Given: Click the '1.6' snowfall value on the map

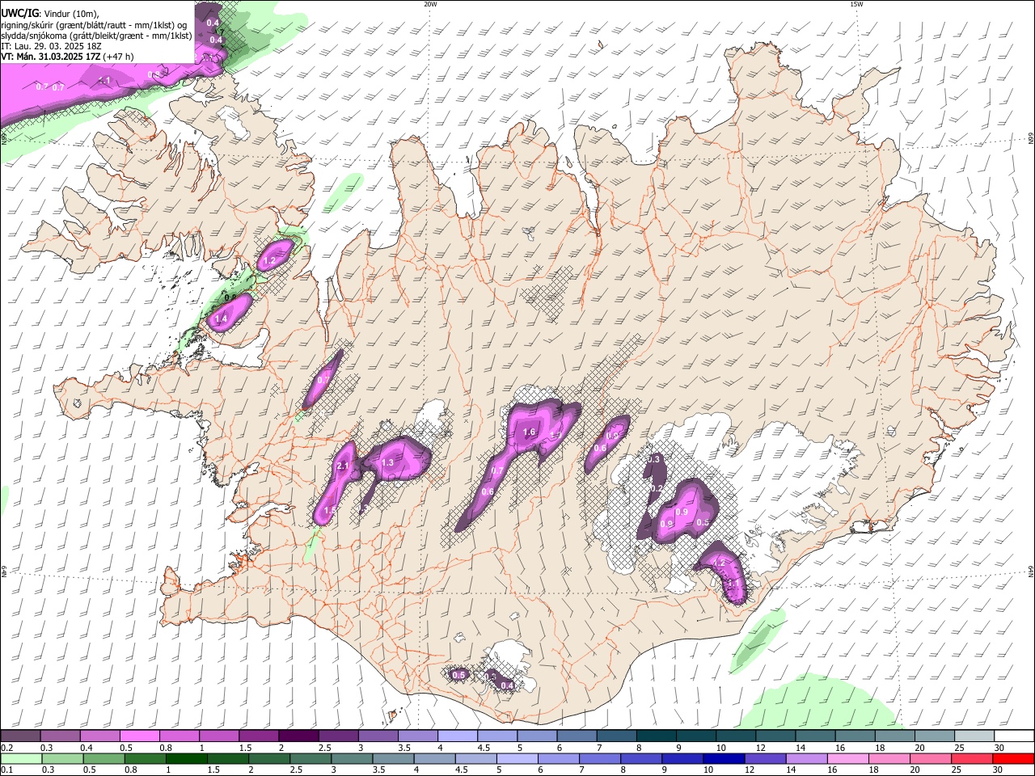Looking at the screenshot, I should 530,432.
